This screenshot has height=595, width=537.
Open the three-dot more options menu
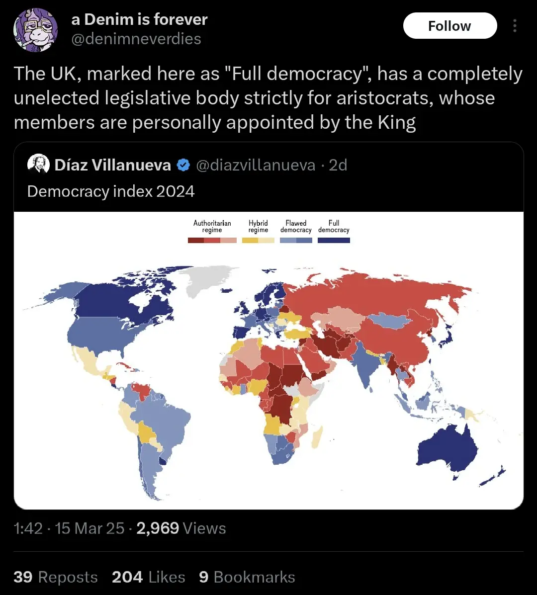click(x=515, y=26)
